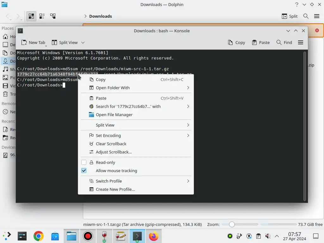Show hidden system tray icons arrow
324x243 pixels.
click(277, 236)
